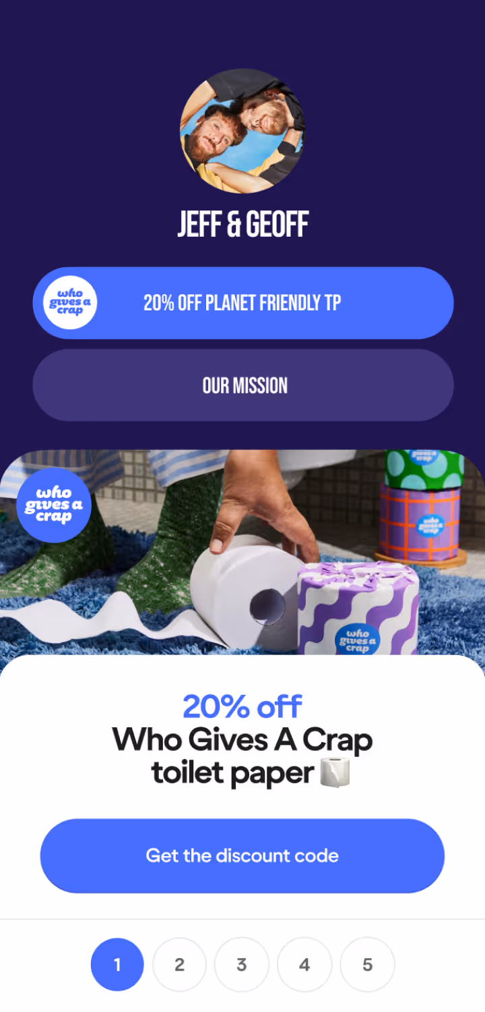
Task: Open the Jeff & Geoff profile photo
Action: [243, 131]
